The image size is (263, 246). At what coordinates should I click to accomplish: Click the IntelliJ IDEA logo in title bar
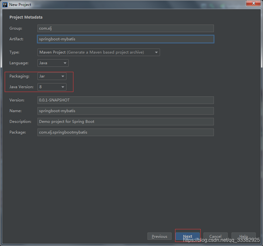[5, 4]
